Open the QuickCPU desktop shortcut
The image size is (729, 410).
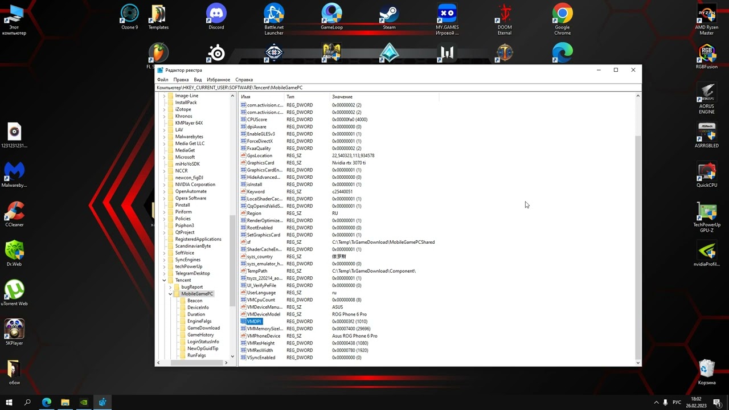point(707,175)
